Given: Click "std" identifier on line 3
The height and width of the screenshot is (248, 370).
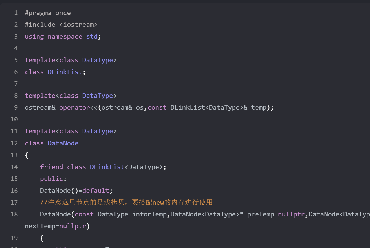Looking at the screenshot, I should 92,37.
